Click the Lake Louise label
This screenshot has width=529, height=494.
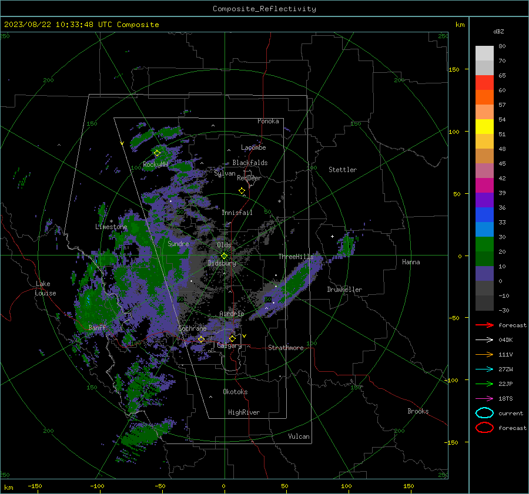46,288
